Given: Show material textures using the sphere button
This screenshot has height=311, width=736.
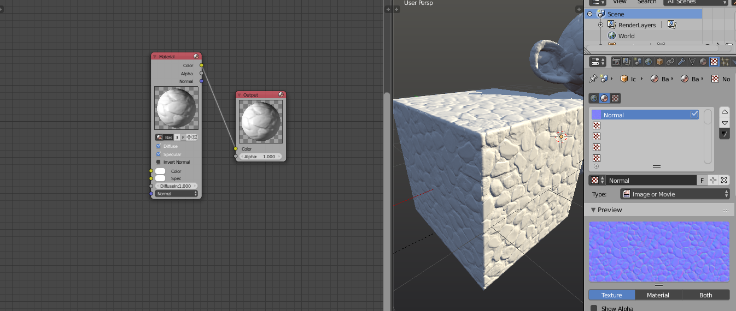Looking at the screenshot, I should [x=604, y=98].
